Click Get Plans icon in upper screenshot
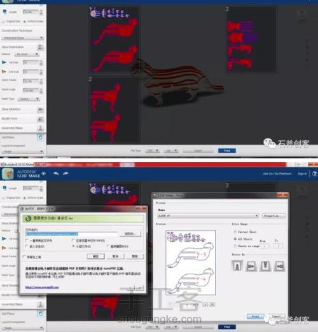318x332 pixels. [x=40, y=137]
